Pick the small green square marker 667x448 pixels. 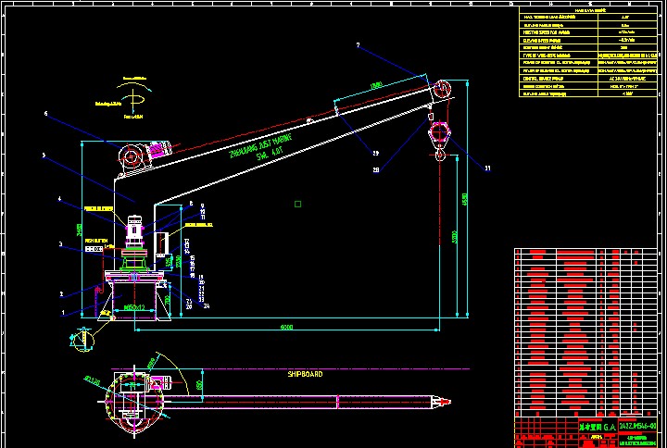[x=297, y=204]
